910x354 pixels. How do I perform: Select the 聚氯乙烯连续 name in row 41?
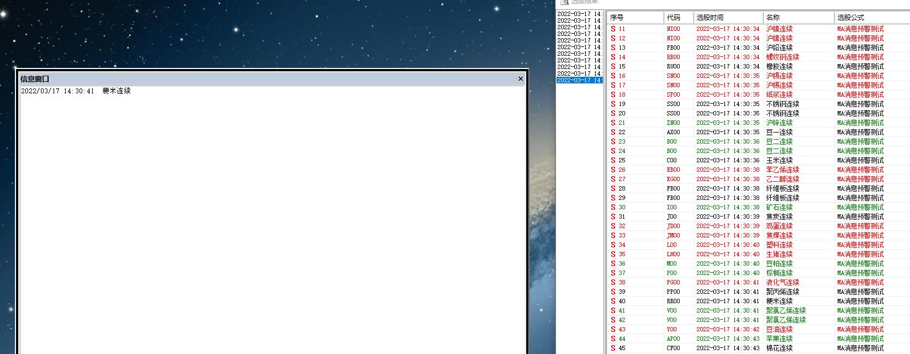click(x=786, y=310)
